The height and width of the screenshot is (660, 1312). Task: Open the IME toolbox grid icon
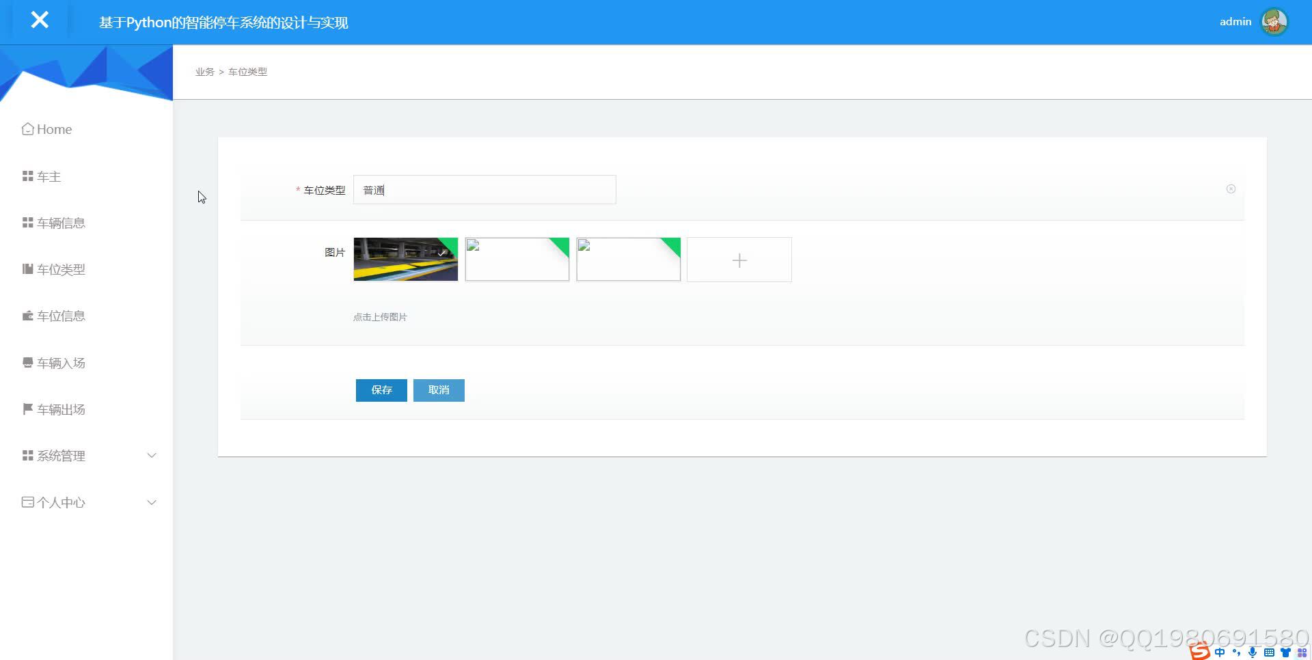point(1302,652)
